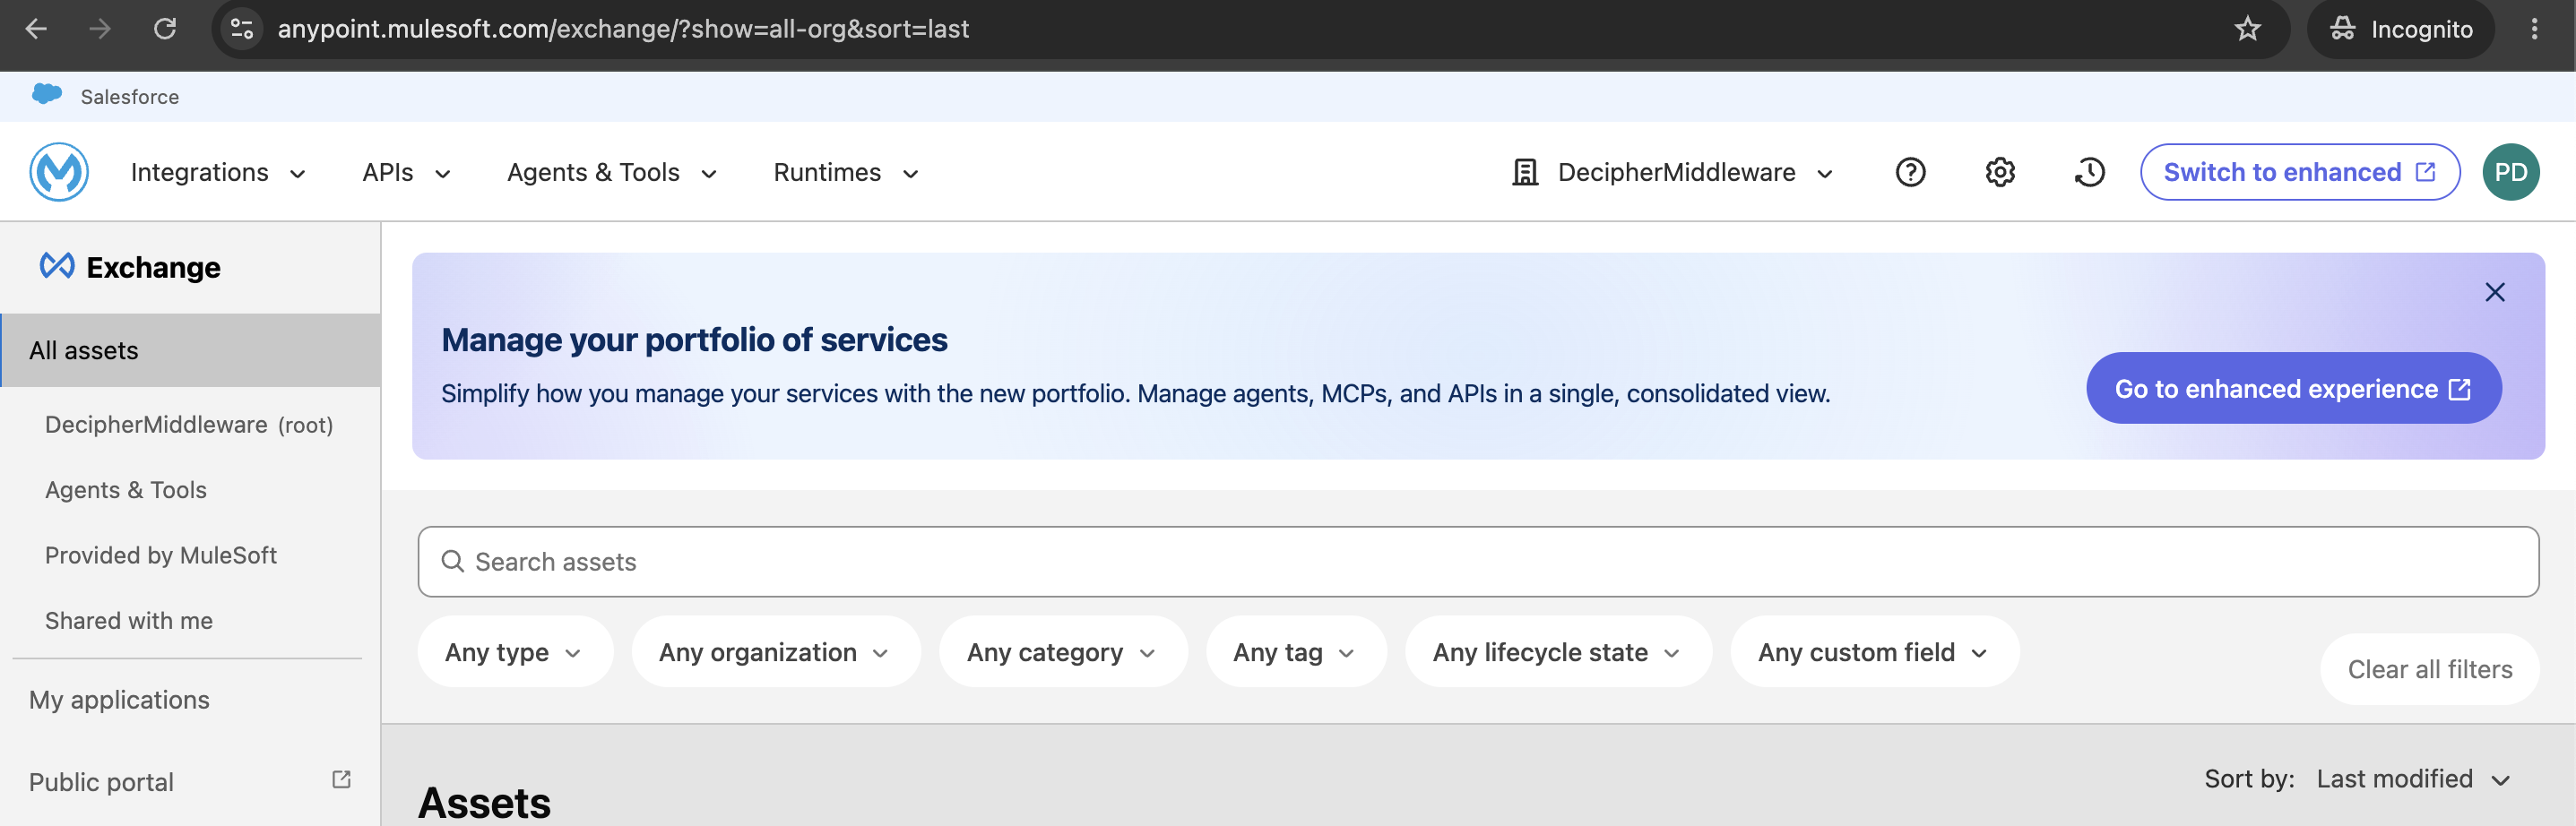Click the browser forward arrow
Screen dimensions: 2576x826
tap(100, 29)
